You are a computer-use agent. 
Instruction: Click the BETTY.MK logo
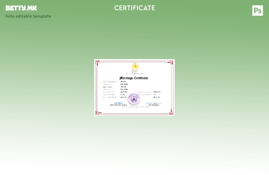[21, 8]
